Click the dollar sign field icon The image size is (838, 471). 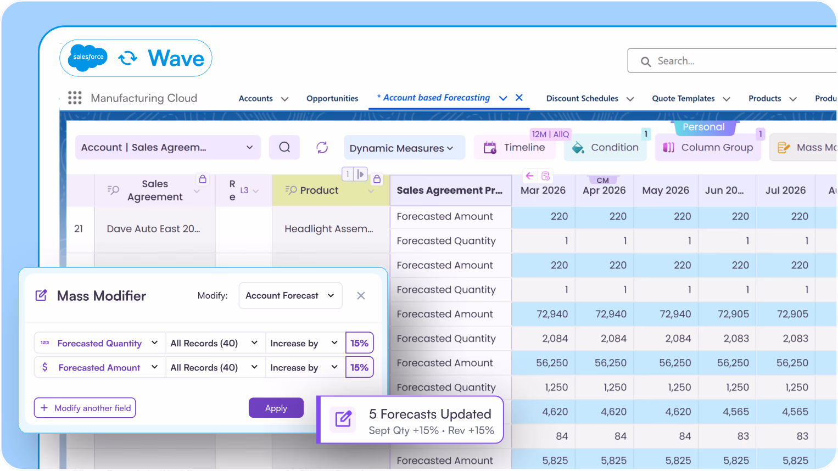click(44, 367)
